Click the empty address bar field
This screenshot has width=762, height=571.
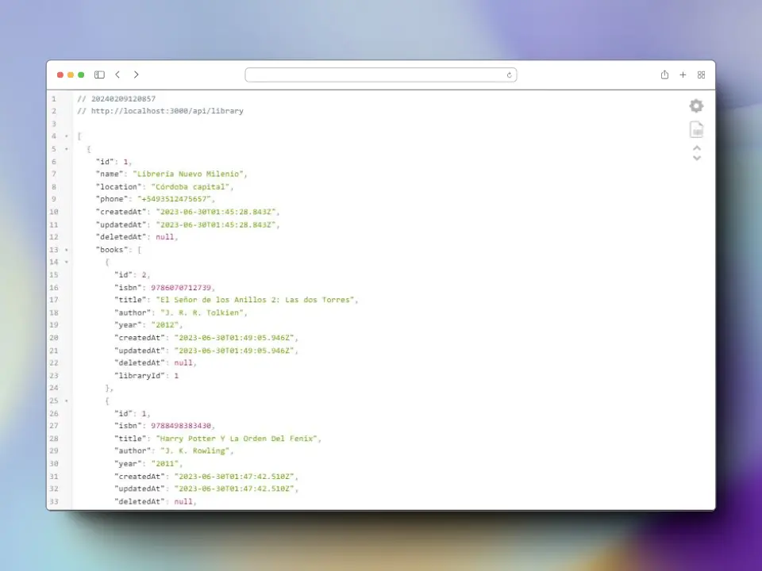[380, 75]
